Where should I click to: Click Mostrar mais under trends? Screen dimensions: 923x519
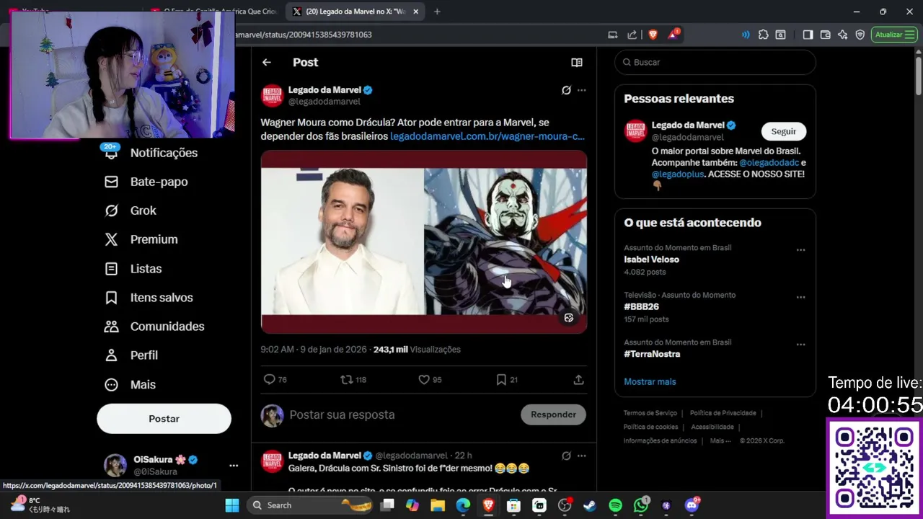(x=650, y=381)
